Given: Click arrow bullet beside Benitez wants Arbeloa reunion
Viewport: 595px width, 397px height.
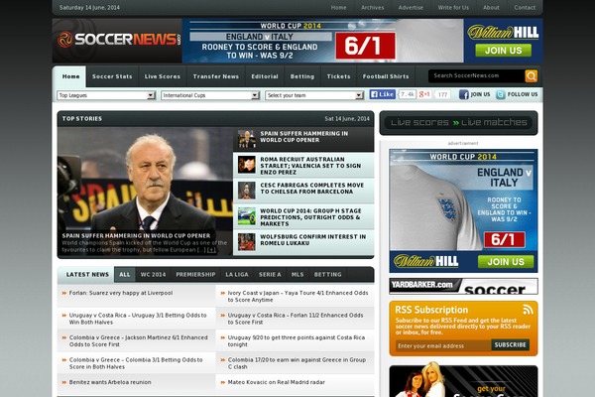Looking at the screenshot, I should (64, 382).
